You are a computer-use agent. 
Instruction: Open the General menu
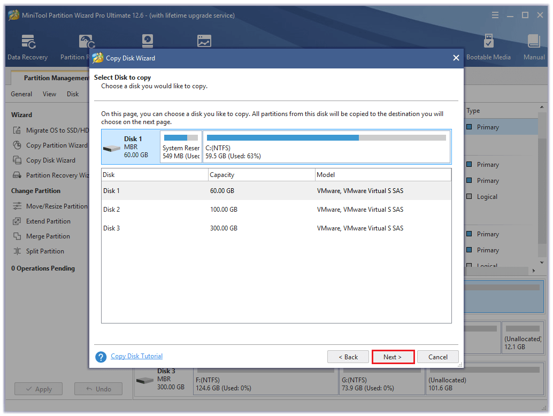click(21, 94)
